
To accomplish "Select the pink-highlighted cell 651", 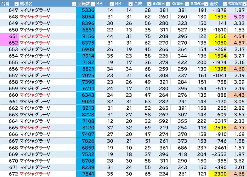I will pos(10,36).
